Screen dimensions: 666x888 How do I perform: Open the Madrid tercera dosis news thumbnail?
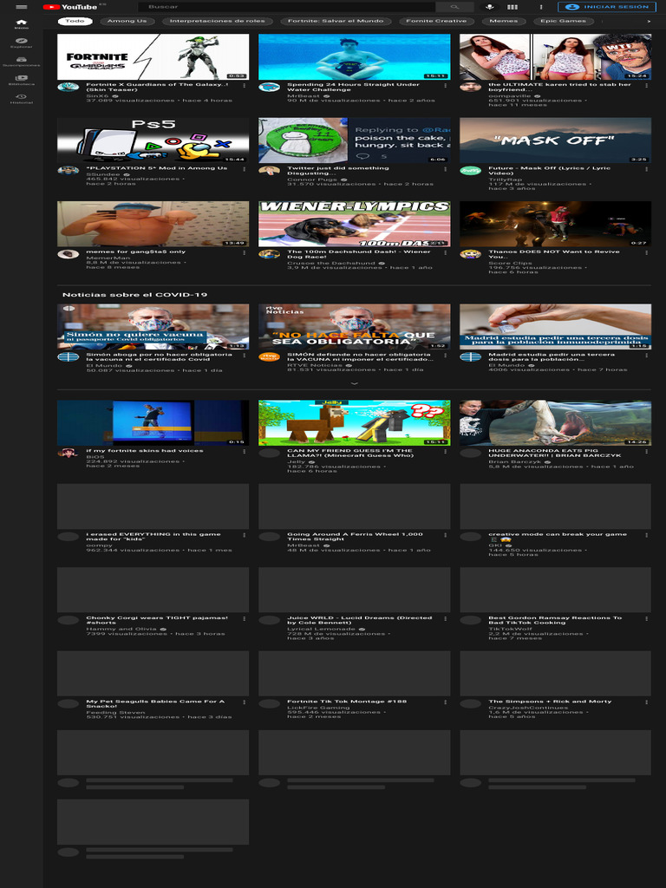[x=556, y=327]
